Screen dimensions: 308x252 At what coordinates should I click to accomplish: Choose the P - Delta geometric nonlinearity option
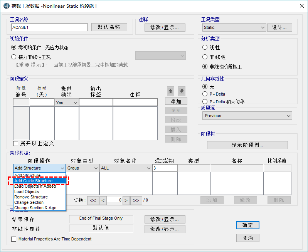(205, 94)
